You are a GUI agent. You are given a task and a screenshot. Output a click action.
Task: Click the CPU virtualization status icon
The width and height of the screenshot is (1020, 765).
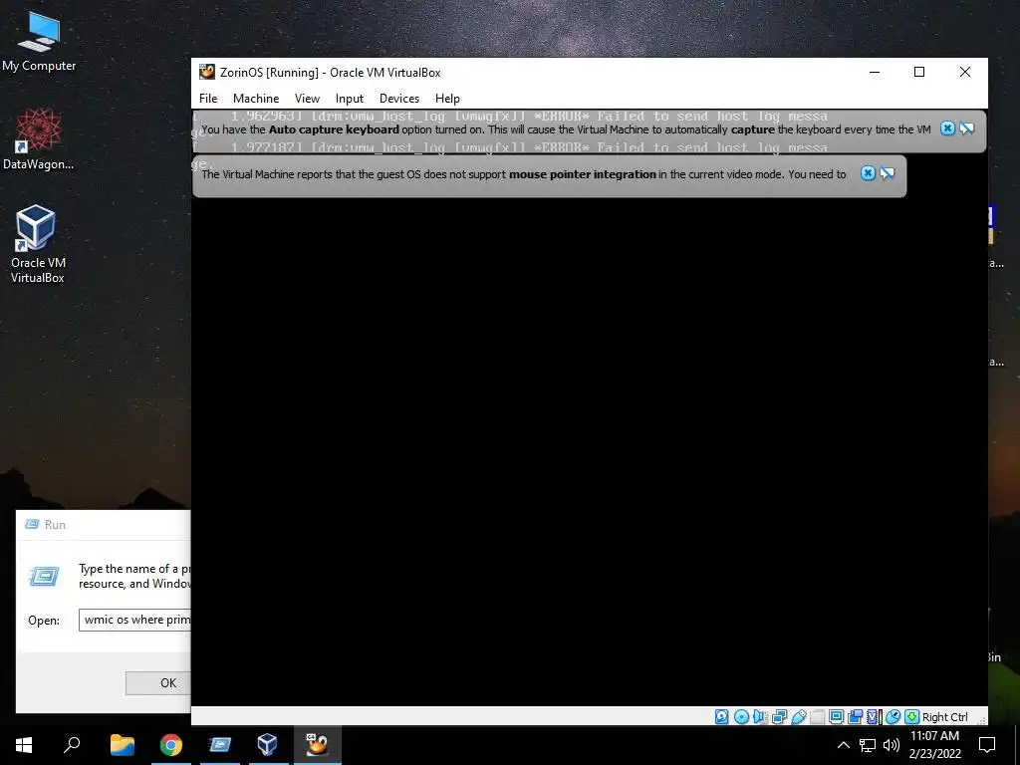click(875, 716)
